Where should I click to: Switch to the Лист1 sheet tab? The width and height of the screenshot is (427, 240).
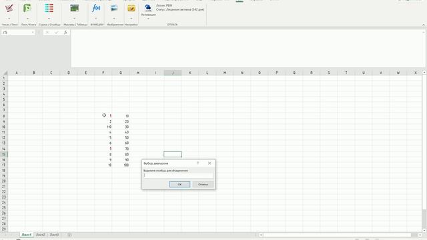coord(27,235)
